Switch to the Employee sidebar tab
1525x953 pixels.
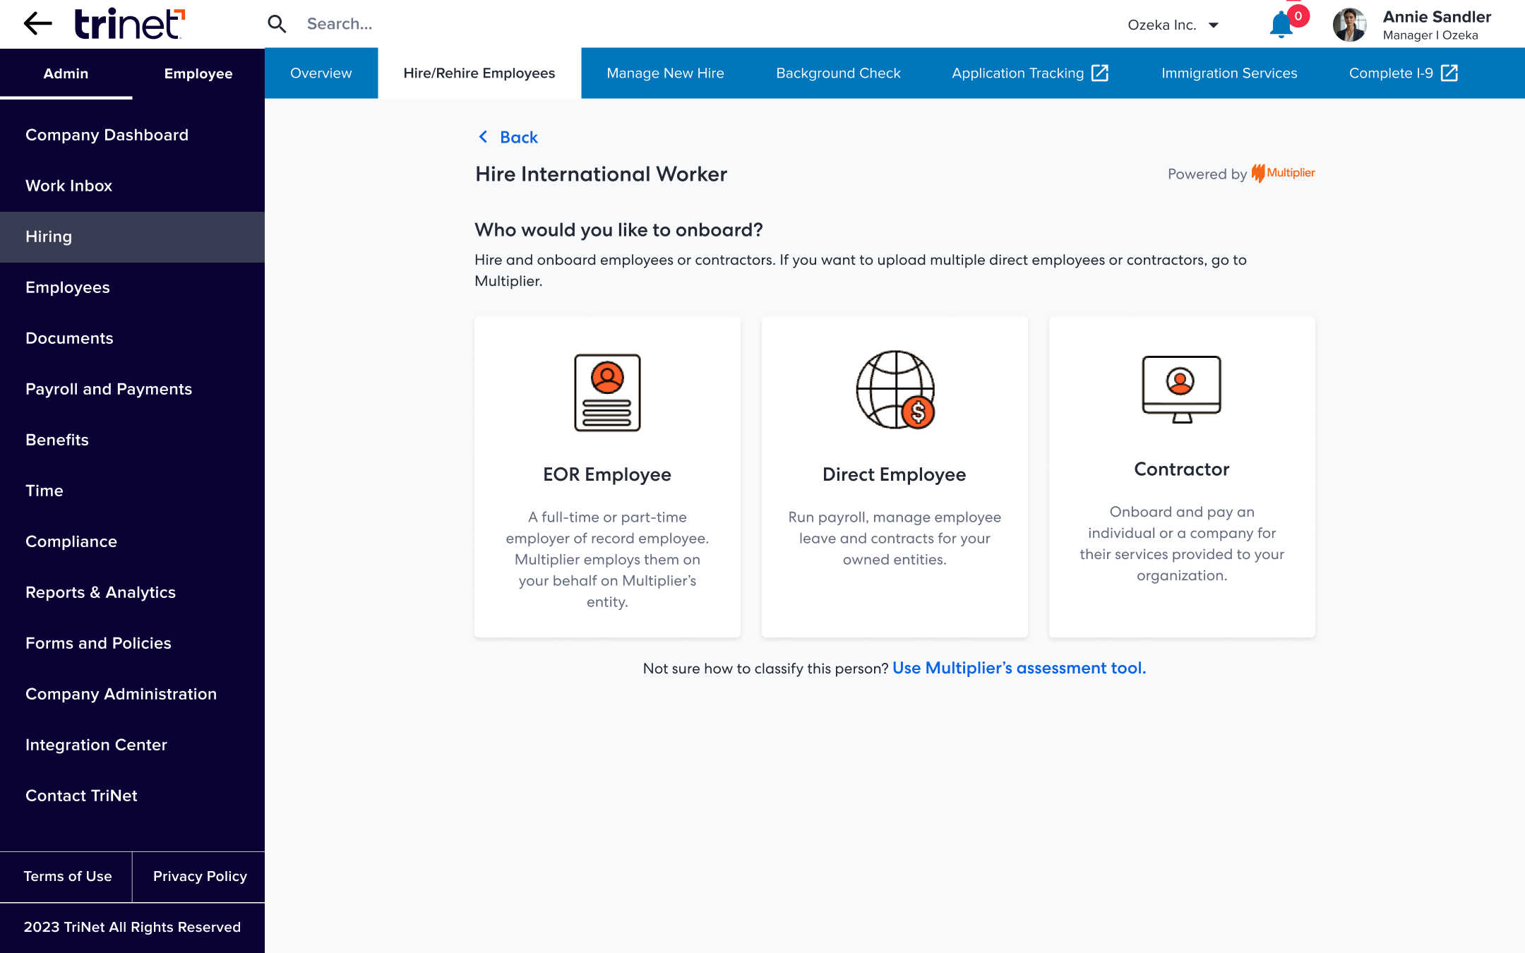198,73
